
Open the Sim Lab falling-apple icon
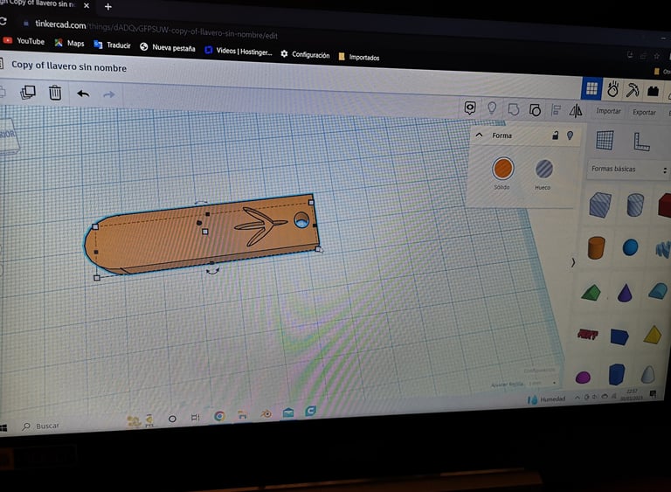(612, 89)
